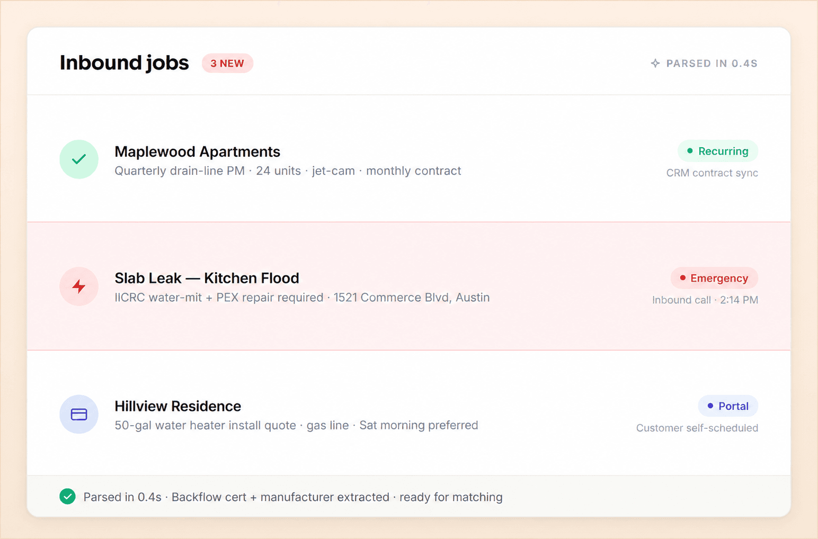Screen dimensions: 818x539
Task: Click the sparkle icon beside Parsed in 0.4s
Action: [x=655, y=64]
